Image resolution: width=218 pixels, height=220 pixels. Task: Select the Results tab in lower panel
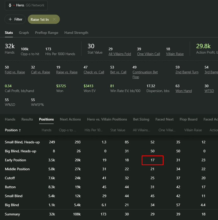pos(27,119)
